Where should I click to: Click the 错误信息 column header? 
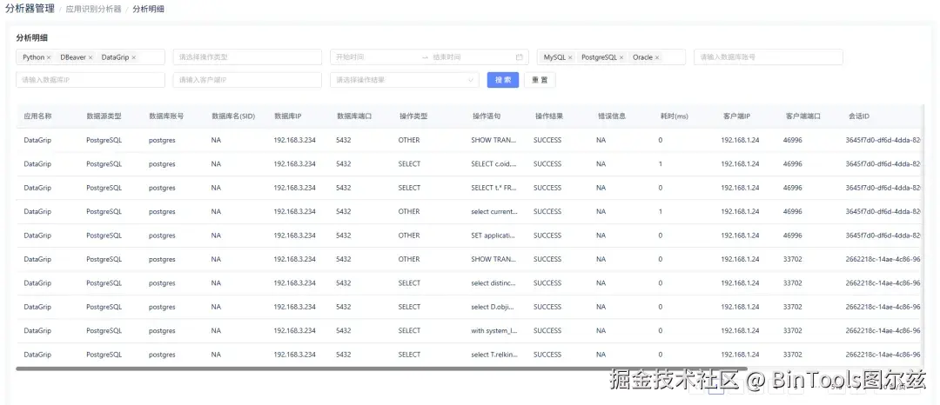611,116
